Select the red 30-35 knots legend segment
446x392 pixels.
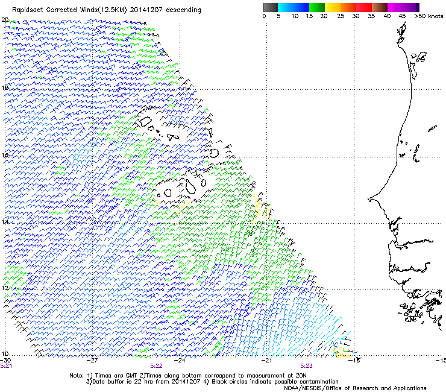point(364,7)
